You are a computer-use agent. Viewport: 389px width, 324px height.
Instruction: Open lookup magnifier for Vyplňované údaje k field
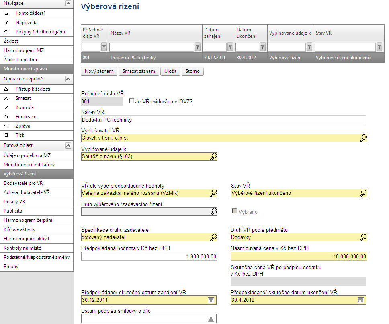(x=214, y=157)
